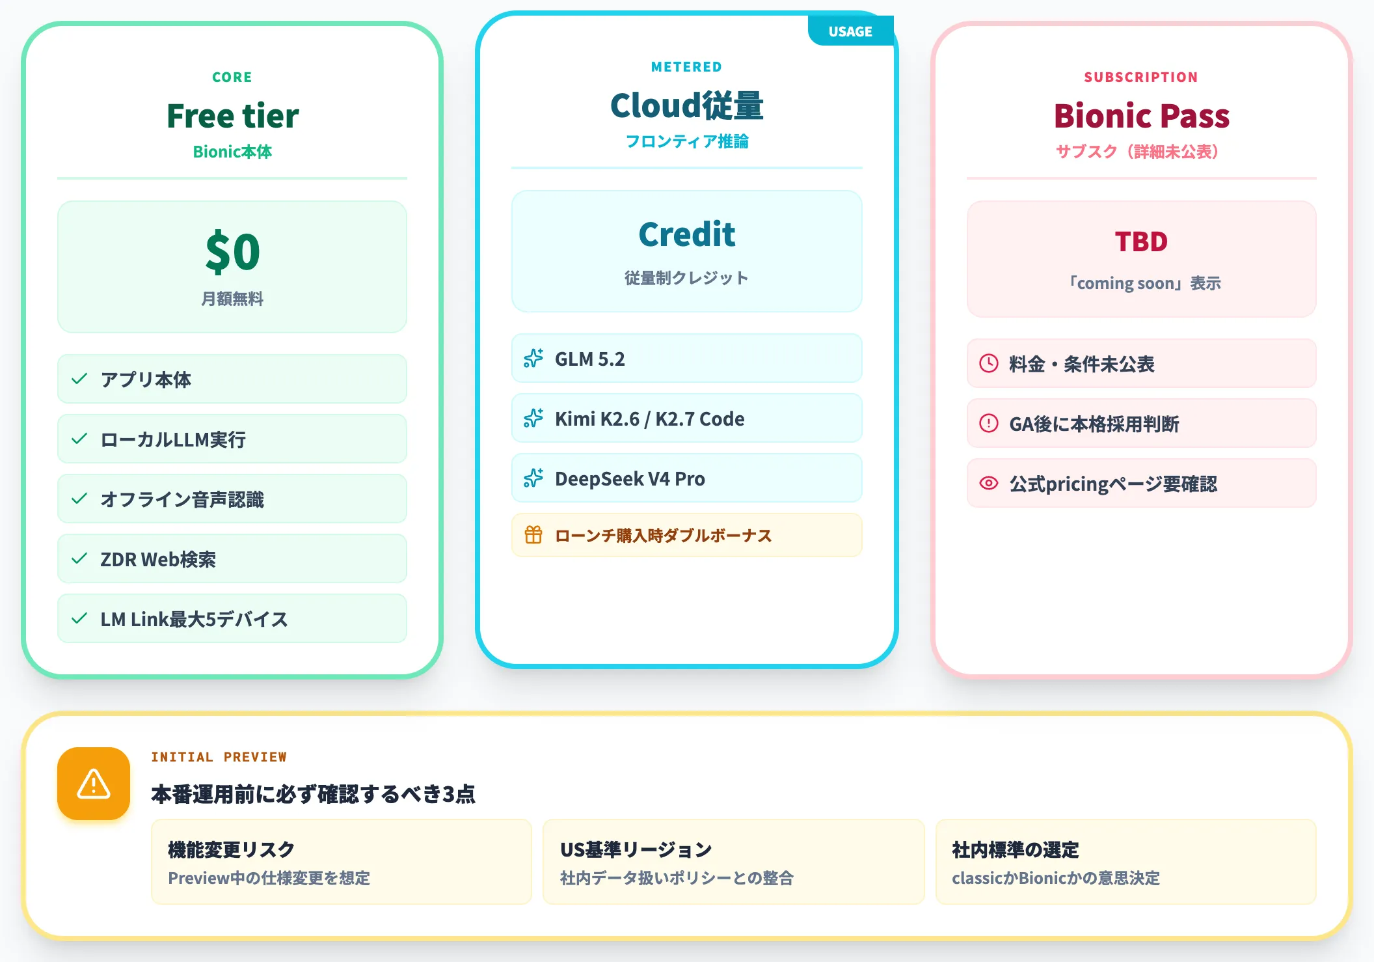Click the INITIAL PREVIEW label
The image size is (1374, 962).
pos(219,756)
